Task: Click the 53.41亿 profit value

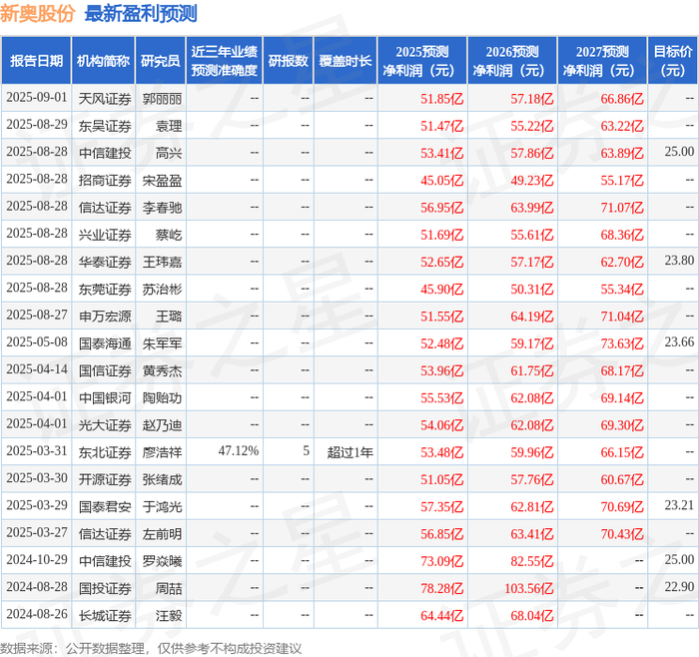Action: 441,153
